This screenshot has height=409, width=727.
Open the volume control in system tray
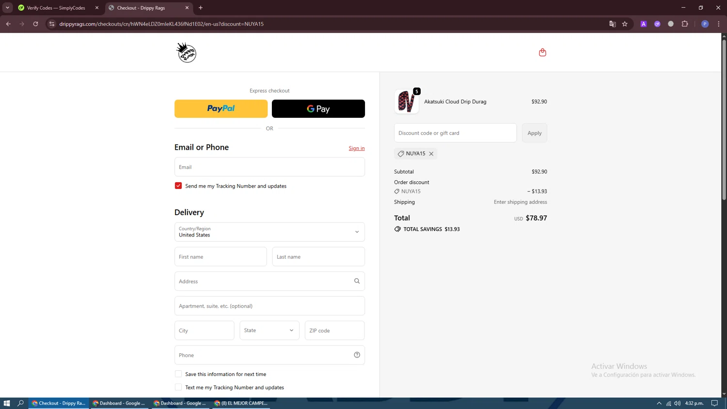pyautogui.click(x=677, y=403)
